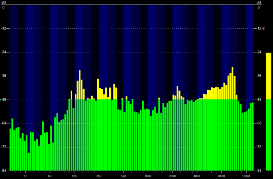The image size is (273, 179).
Task: Select the 8000 Hz frequency label
Action: pos(221,176)
